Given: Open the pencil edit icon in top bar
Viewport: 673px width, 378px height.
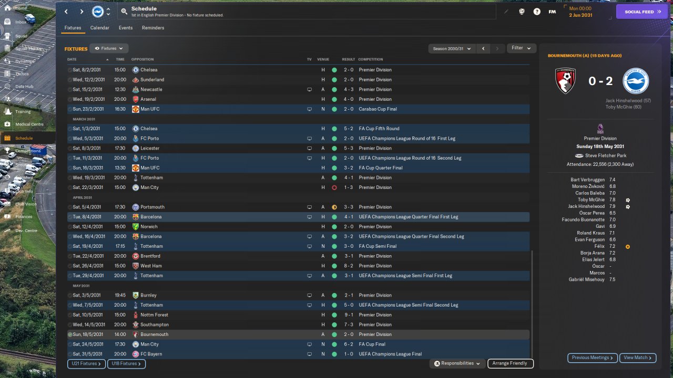Looking at the screenshot, I should tap(506, 12).
